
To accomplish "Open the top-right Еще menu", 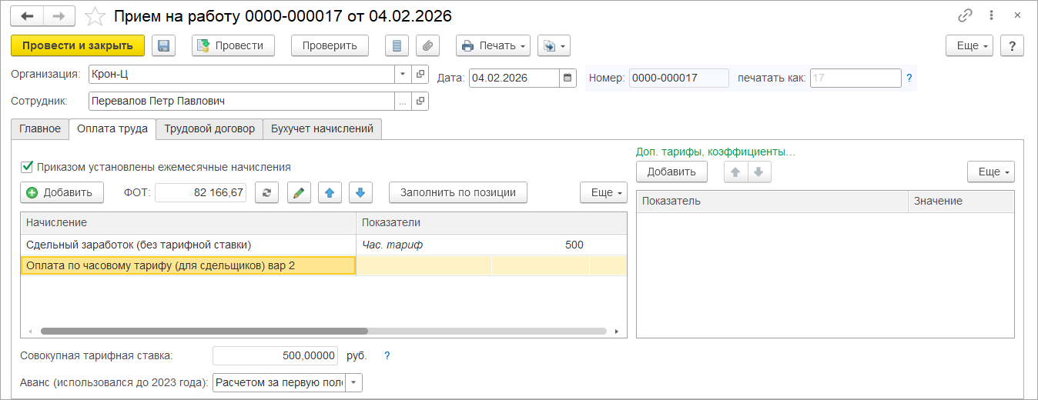I will [969, 45].
